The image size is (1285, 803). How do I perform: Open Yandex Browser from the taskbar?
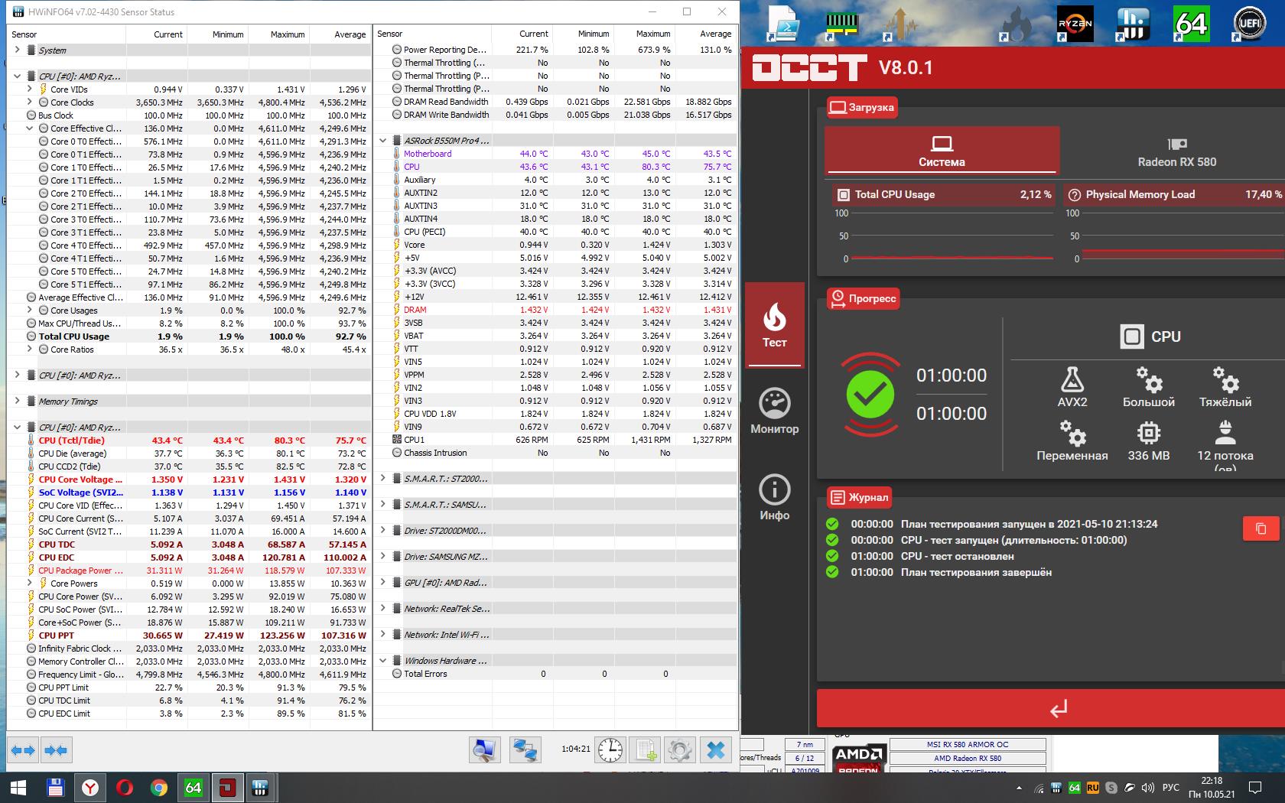pyautogui.click(x=90, y=787)
